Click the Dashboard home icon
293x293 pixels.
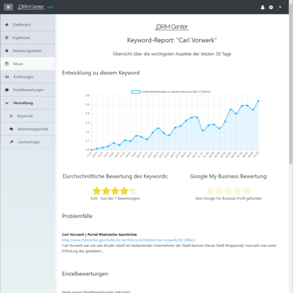pos(6,25)
